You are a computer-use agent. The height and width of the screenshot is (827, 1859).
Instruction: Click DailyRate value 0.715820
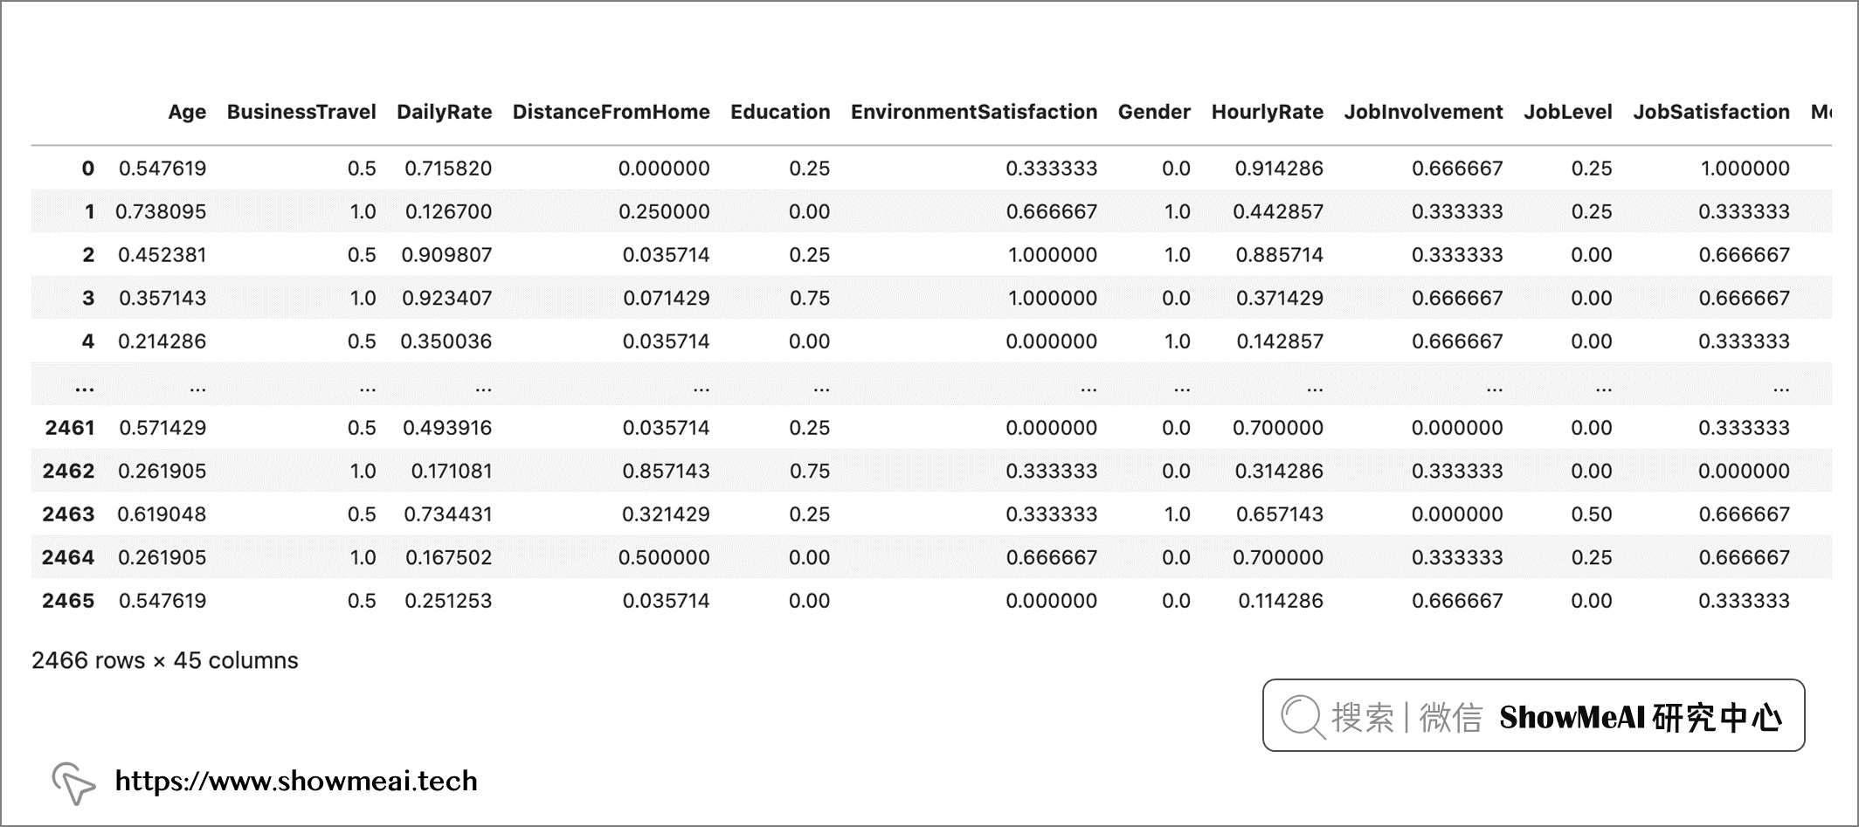[x=448, y=169]
